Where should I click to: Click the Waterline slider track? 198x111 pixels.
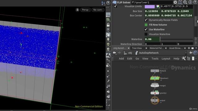pos(176,39)
